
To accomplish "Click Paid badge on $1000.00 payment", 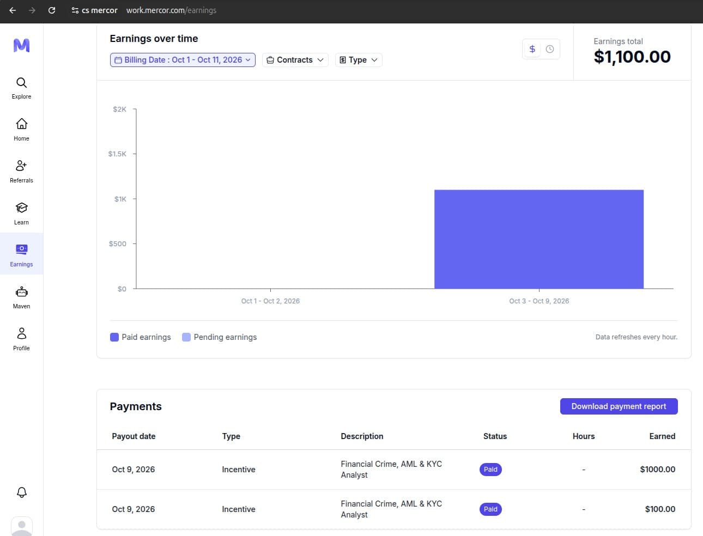I will (490, 470).
